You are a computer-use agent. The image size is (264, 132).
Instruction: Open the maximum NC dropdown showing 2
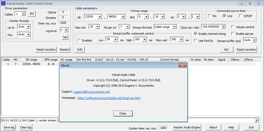click(197, 16)
